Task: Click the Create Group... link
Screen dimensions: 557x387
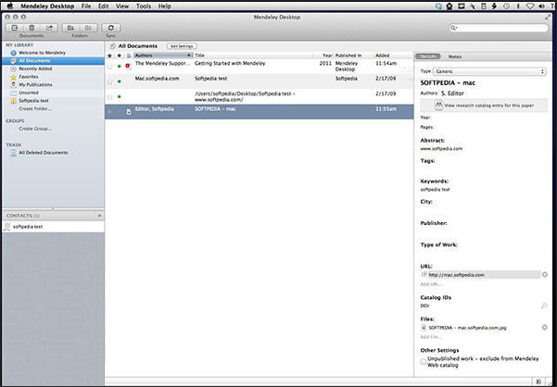Action: tap(35, 129)
